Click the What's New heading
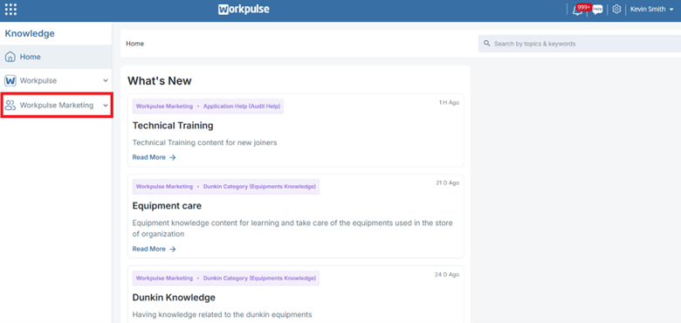This screenshot has height=323, width=681. [160, 80]
